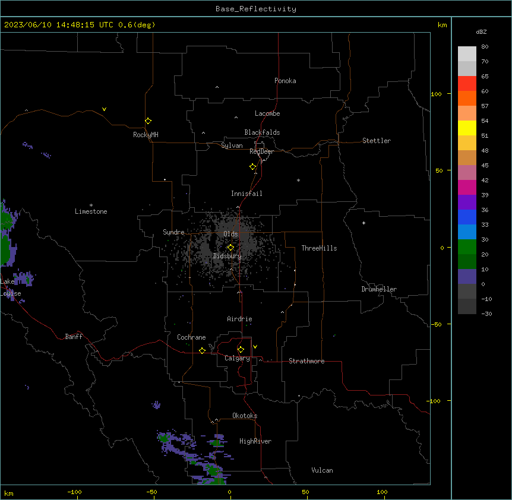Click the yellow 54 dBZ legend swatch

click(x=467, y=128)
